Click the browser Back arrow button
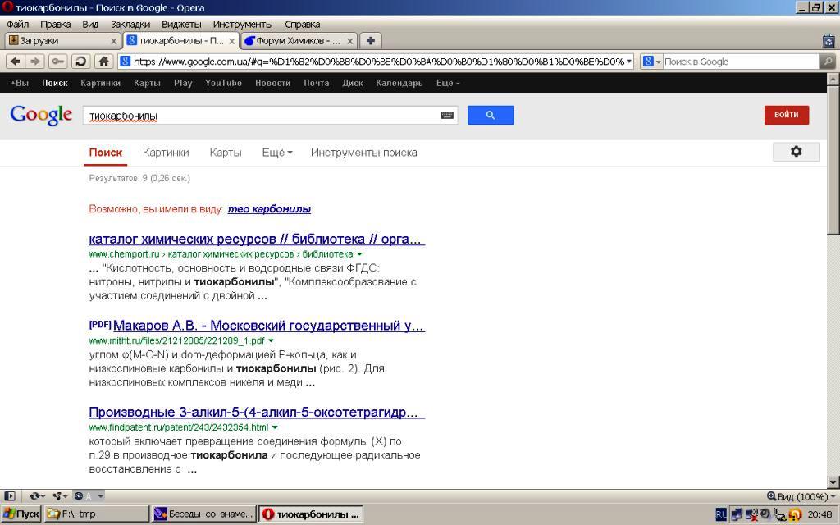Screen dimensions: 840x525 click(15, 62)
